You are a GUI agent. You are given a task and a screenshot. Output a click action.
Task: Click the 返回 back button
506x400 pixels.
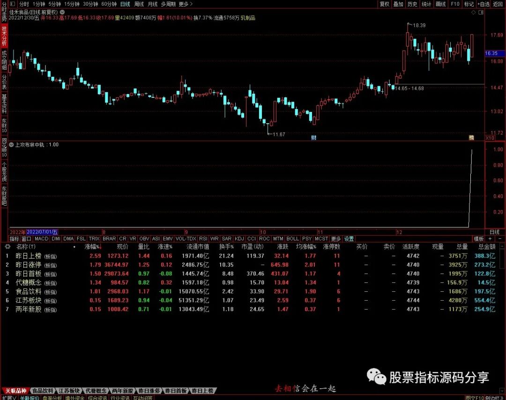point(498,4)
